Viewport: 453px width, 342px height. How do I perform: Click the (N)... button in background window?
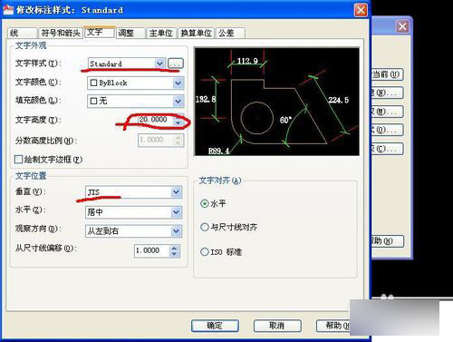387,93
